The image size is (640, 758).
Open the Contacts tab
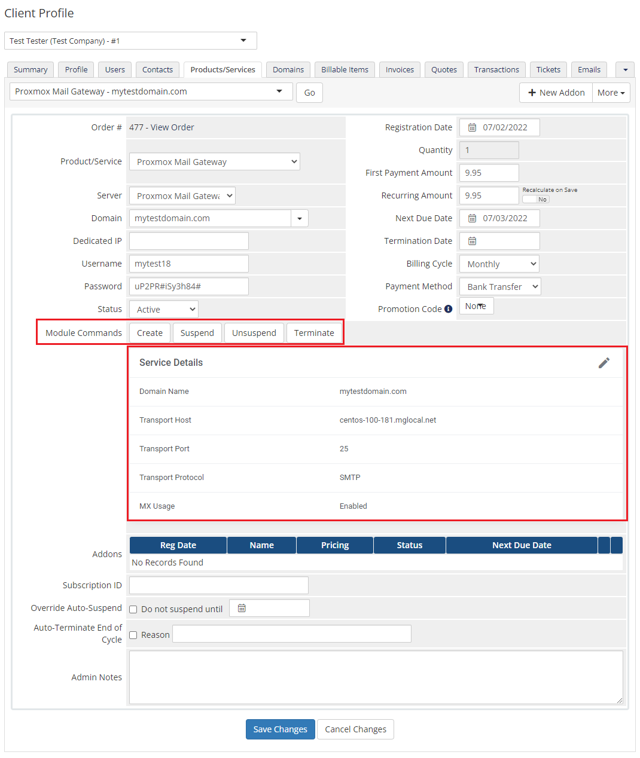click(157, 70)
